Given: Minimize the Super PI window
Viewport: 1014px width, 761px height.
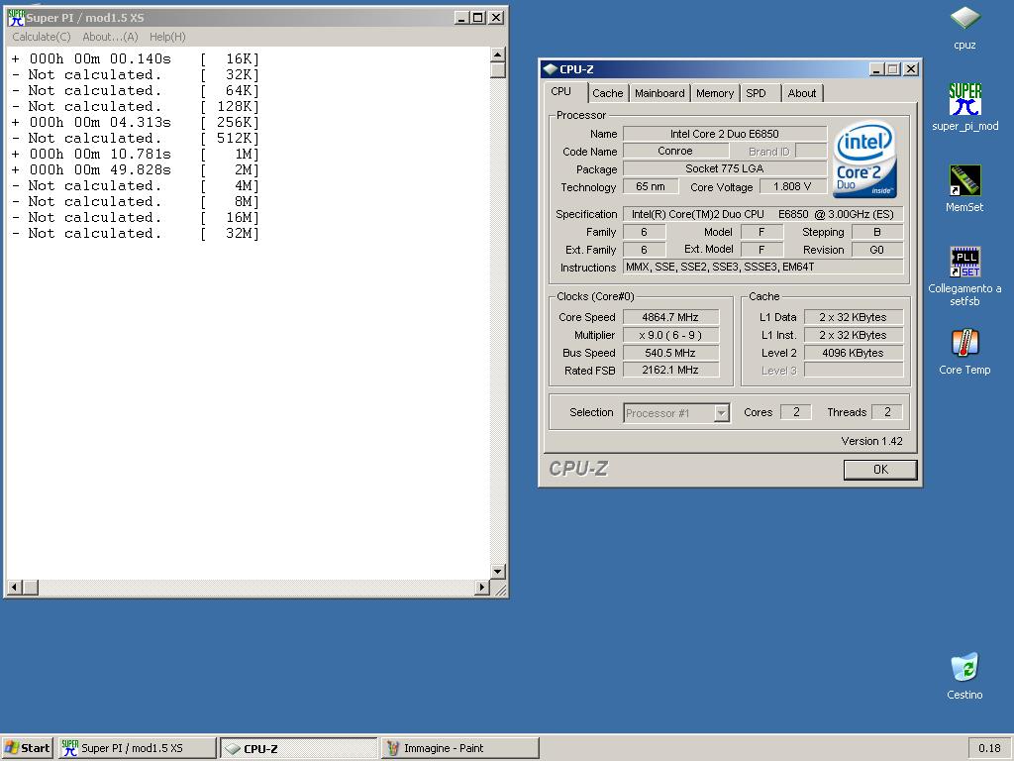Looking at the screenshot, I should point(461,18).
